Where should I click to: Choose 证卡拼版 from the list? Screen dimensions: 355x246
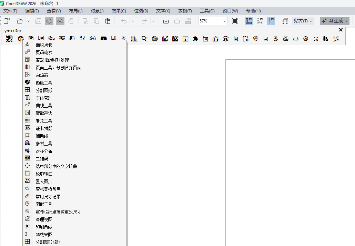point(75,128)
